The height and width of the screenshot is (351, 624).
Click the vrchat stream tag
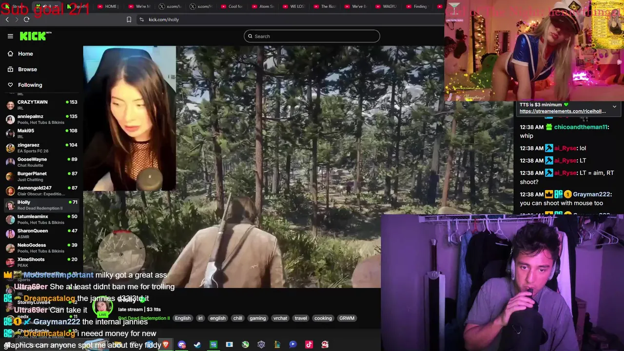coord(280,318)
